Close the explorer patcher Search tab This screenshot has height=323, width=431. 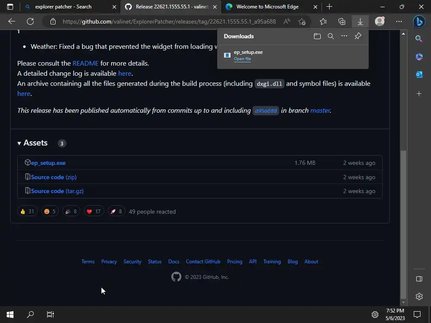(114, 7)
